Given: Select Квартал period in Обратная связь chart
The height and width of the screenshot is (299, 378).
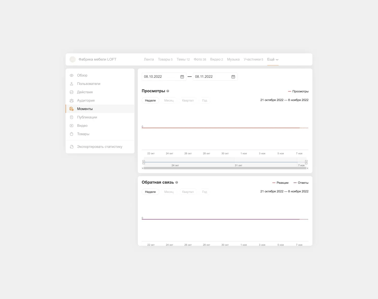Looking at the screenshot, I should pos(188,192).
